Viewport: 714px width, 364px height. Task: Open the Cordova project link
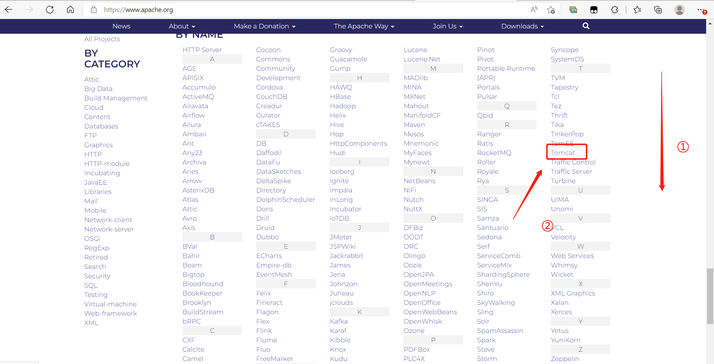[x=269, y=87]
